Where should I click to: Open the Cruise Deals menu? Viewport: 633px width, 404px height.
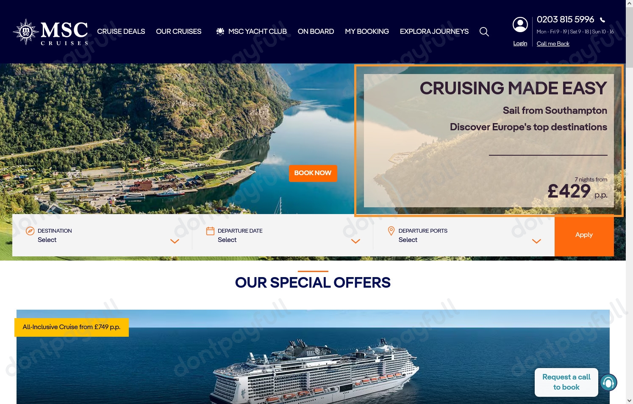coord(121,31)
